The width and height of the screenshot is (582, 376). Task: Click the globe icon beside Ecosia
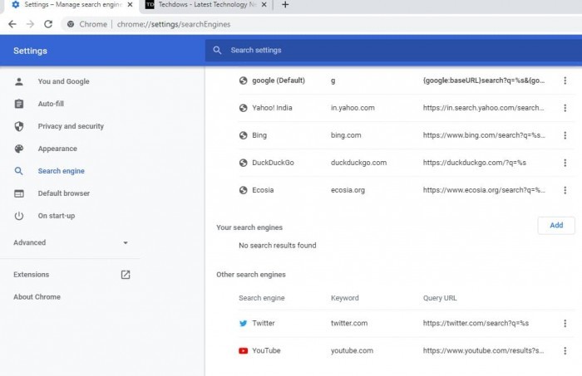pos(243,190)
